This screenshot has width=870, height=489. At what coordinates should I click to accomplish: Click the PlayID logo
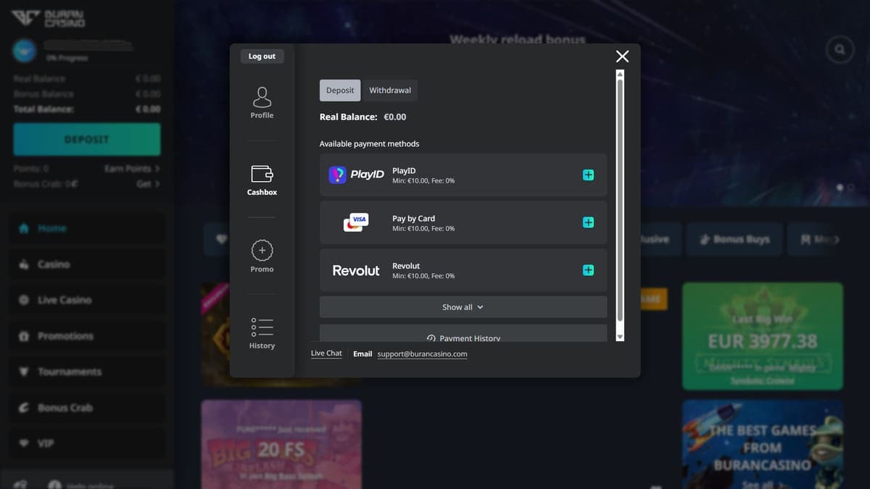[x=356, y=175]
